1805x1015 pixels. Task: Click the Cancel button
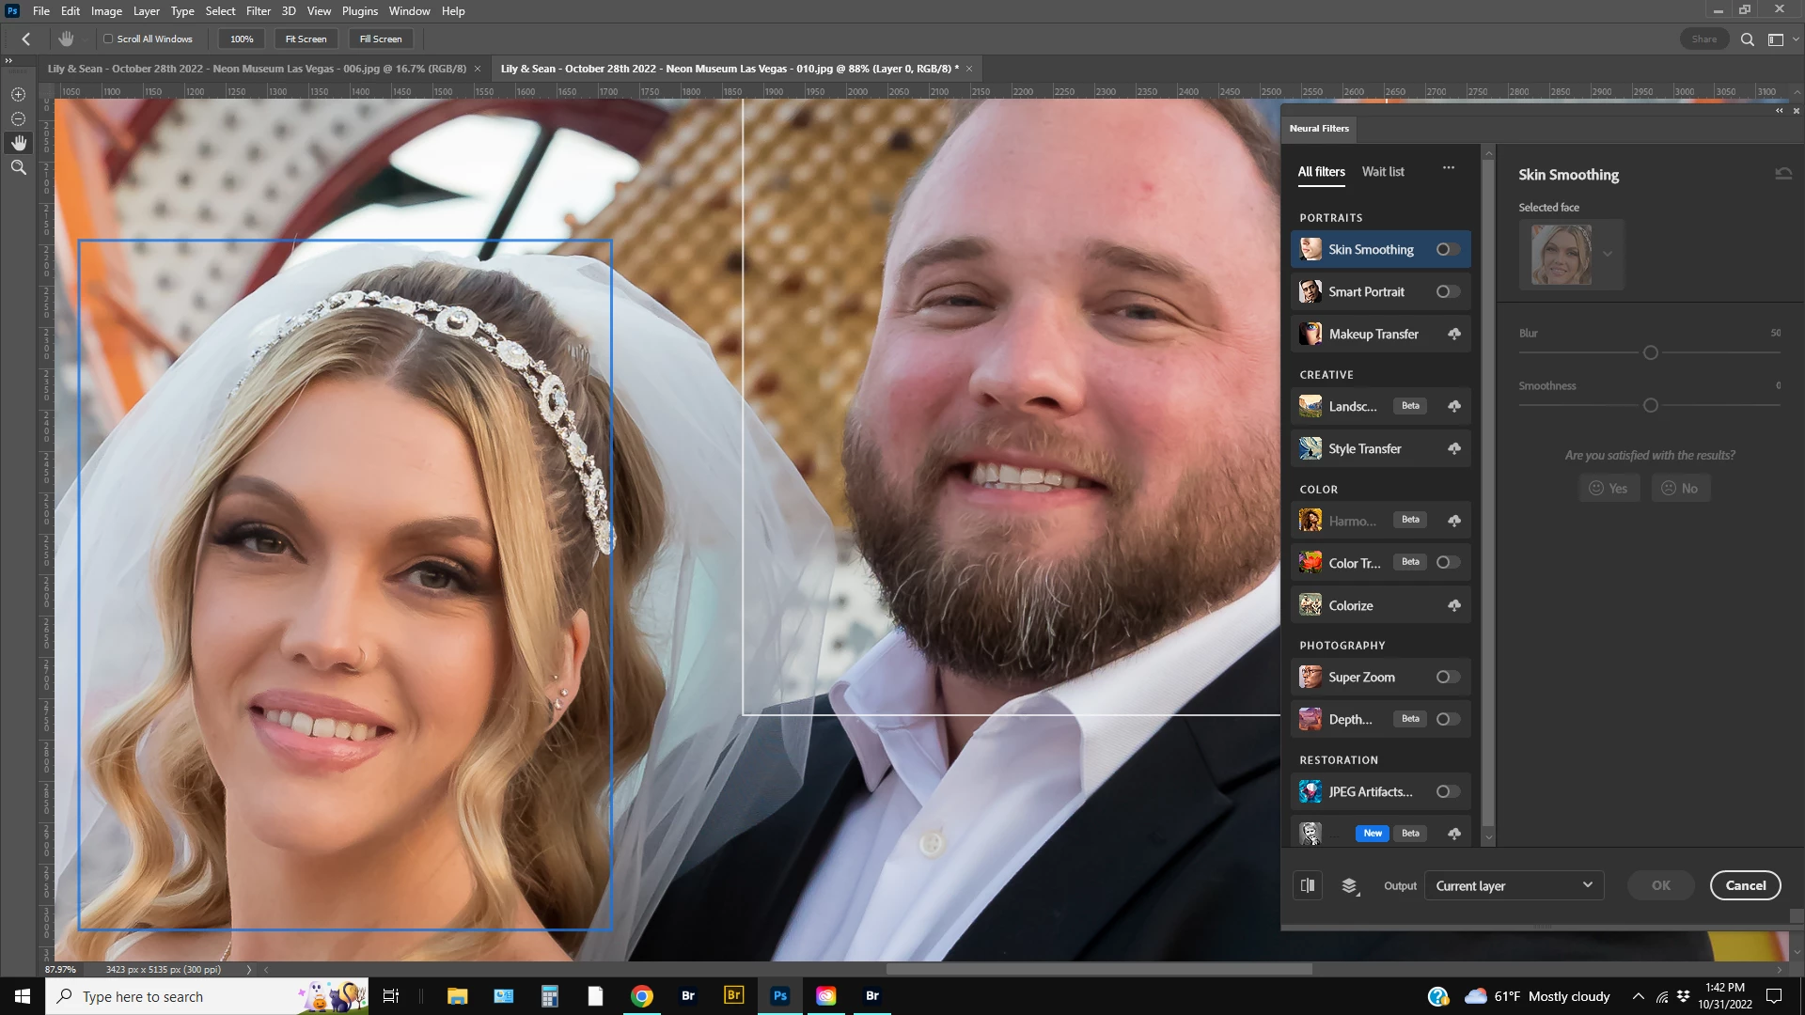pos(1745,885)
